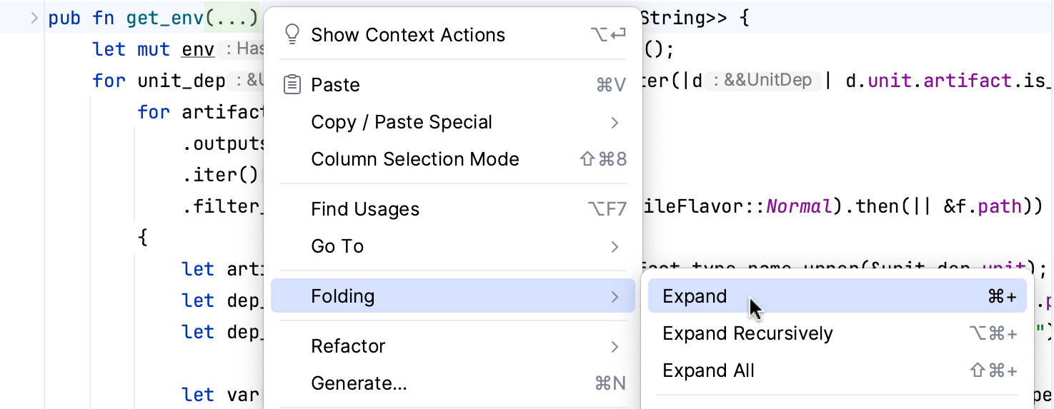Click the pub keyword at function start

coord(64,18)
